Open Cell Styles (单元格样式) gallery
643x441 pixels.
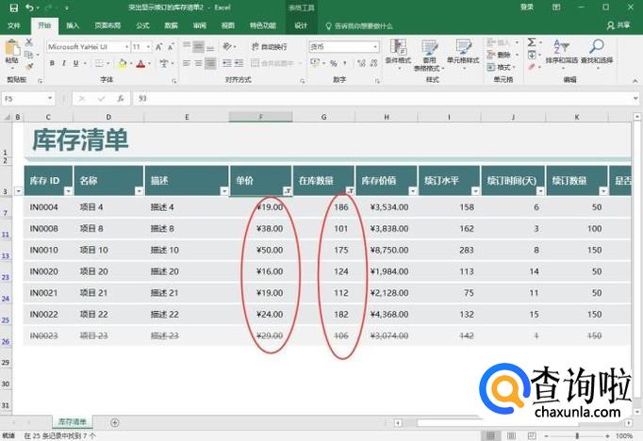pyautogui.click(x=462, y=53)
